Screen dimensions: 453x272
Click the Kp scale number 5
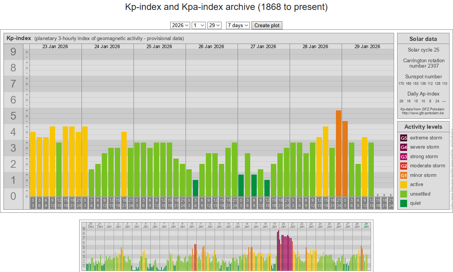coord(13,116)
